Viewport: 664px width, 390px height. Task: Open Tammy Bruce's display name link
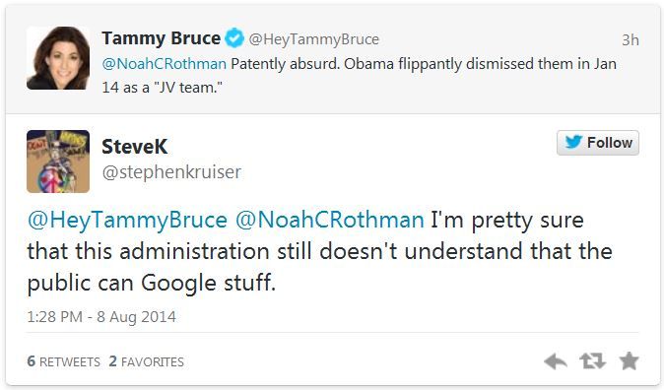point(161,38)
